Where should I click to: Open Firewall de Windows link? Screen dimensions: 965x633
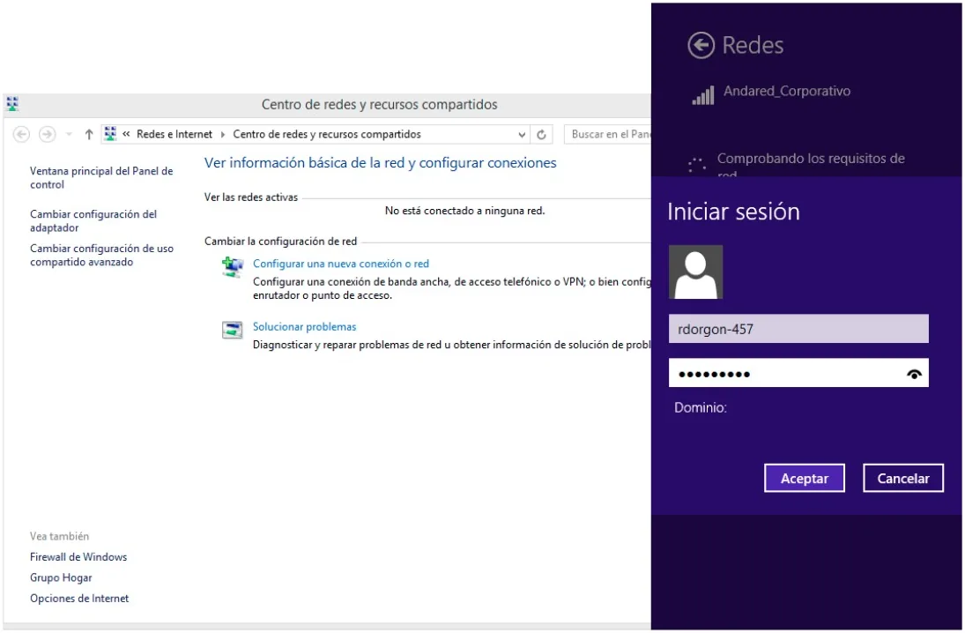(78, 557)
